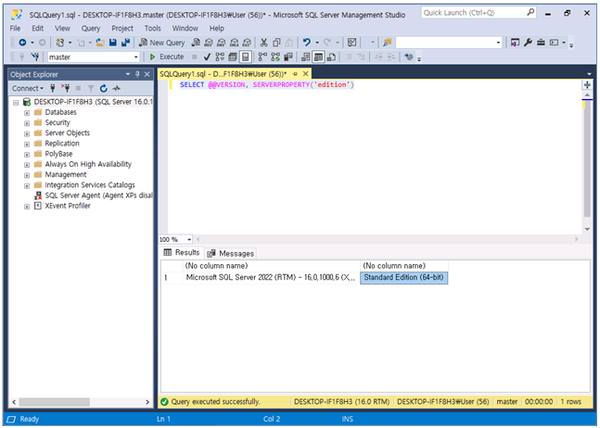Image resolution: width=600 pixels, height=428 pixels.
Task: Parse the query with the checkmark icon
Action: (207, 57)
